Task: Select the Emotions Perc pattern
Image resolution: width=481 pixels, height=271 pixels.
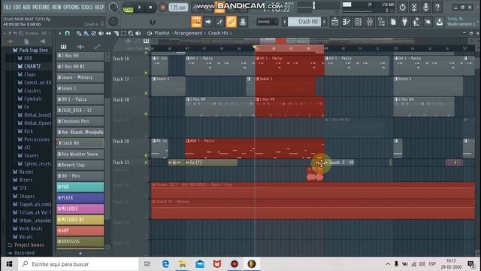Action: coord(80,121)
